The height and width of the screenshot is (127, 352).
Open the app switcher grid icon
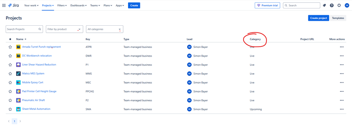(x=4, y=5)
